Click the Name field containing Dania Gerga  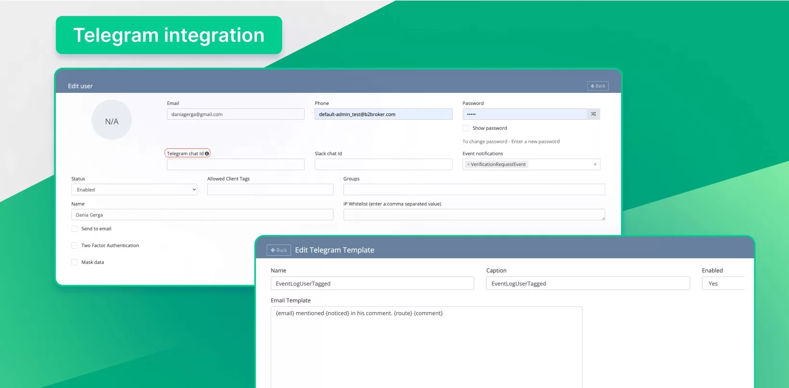click(202, 215)
